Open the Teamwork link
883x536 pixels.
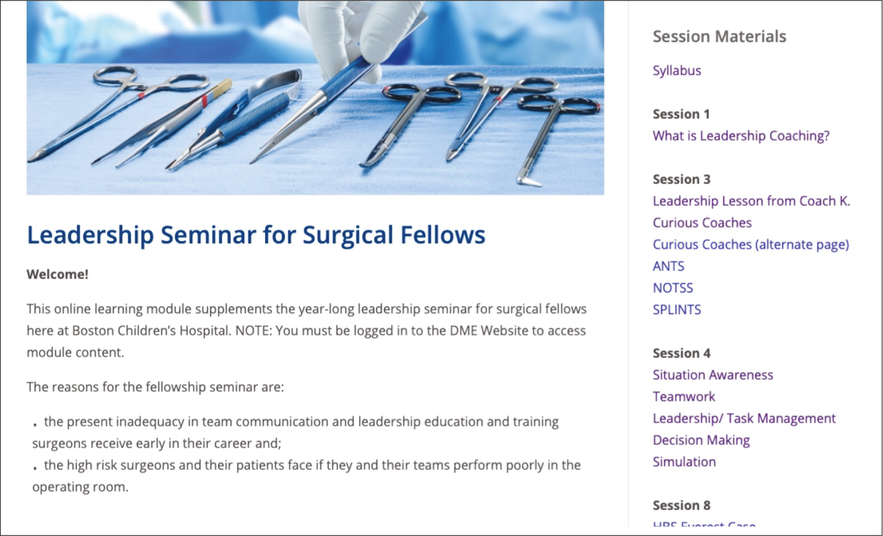[x=684, y=396]
